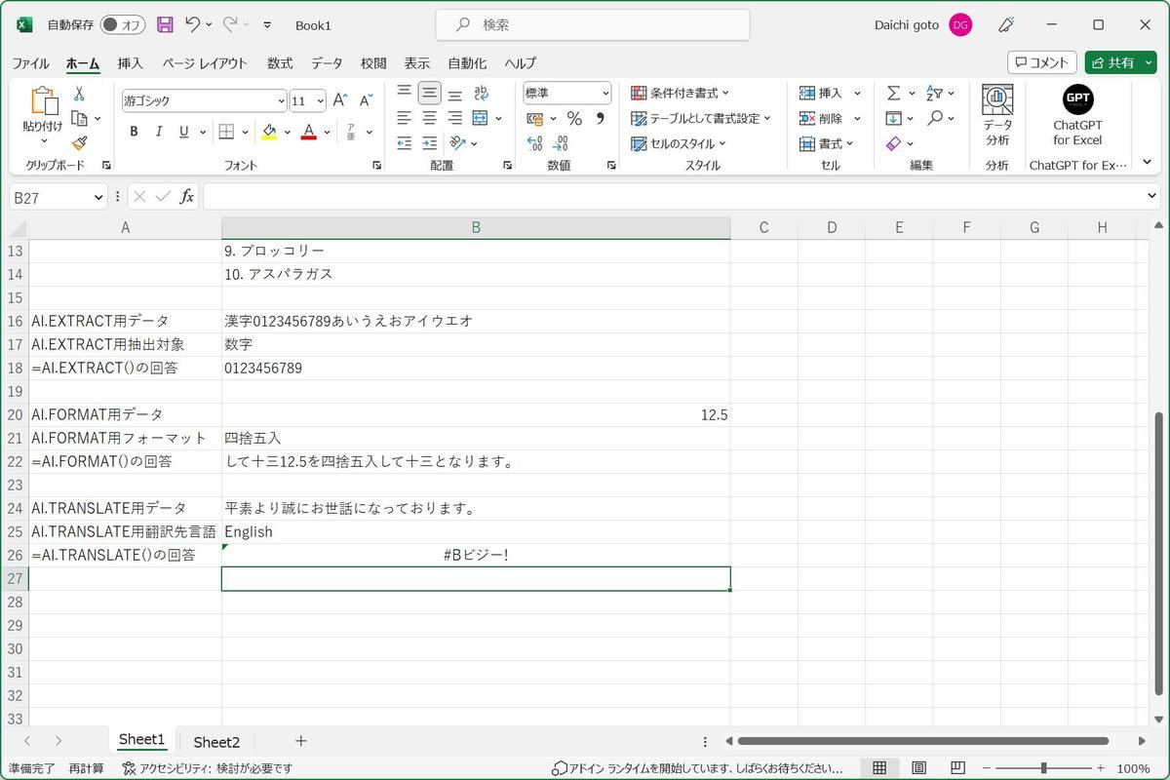
Task: Increase font size with larger A icon
Action: [340, 100]
